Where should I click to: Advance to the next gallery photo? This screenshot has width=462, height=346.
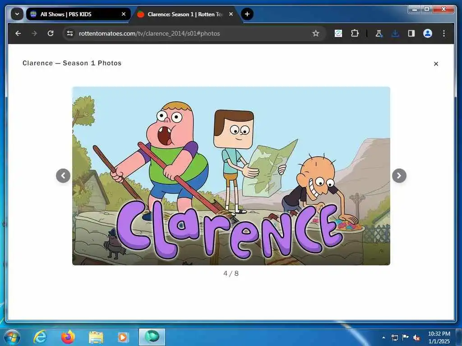399,176
